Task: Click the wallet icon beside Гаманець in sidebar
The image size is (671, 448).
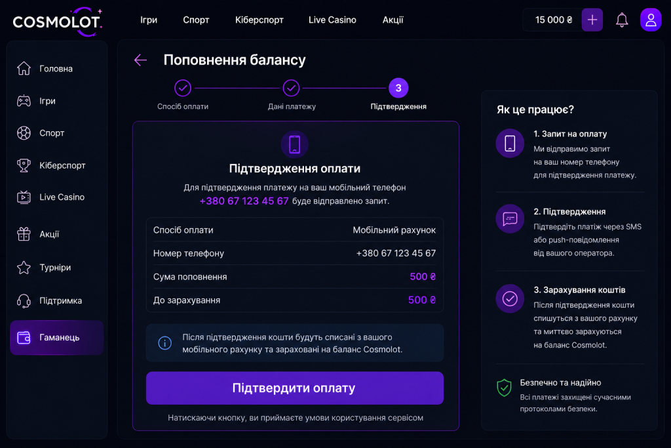Action: [24, 338]
